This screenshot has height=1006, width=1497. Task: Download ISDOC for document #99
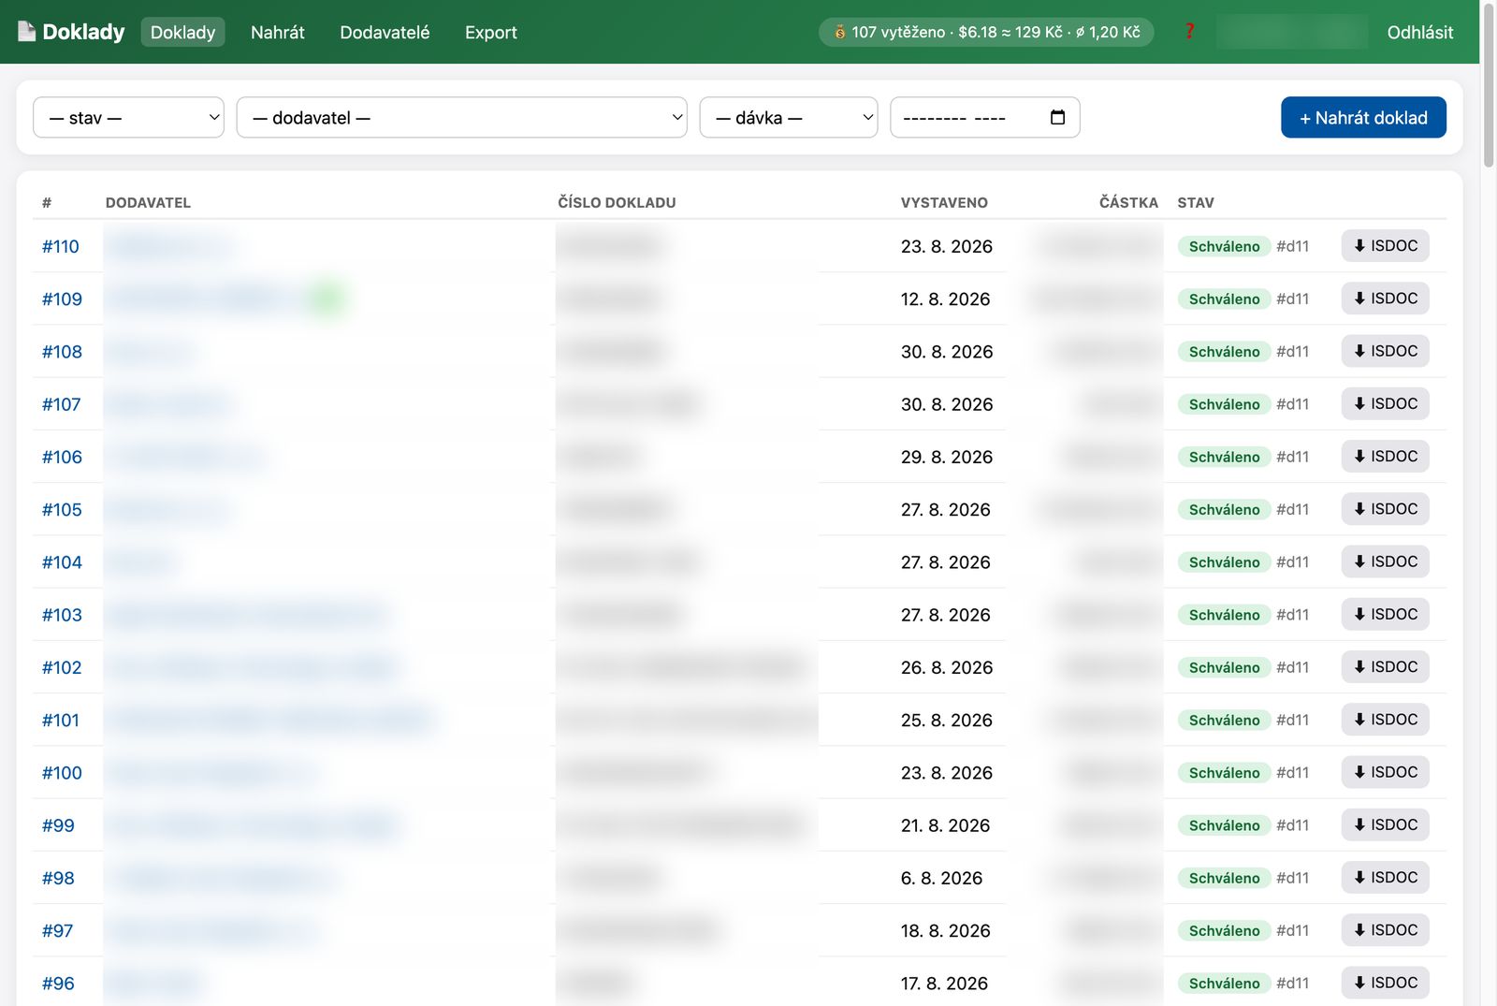(x=1385, y=825)
